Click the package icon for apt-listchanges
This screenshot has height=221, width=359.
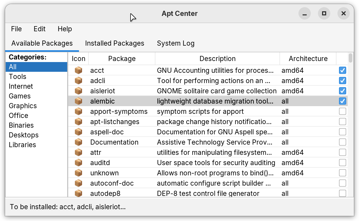coord(78,121)
